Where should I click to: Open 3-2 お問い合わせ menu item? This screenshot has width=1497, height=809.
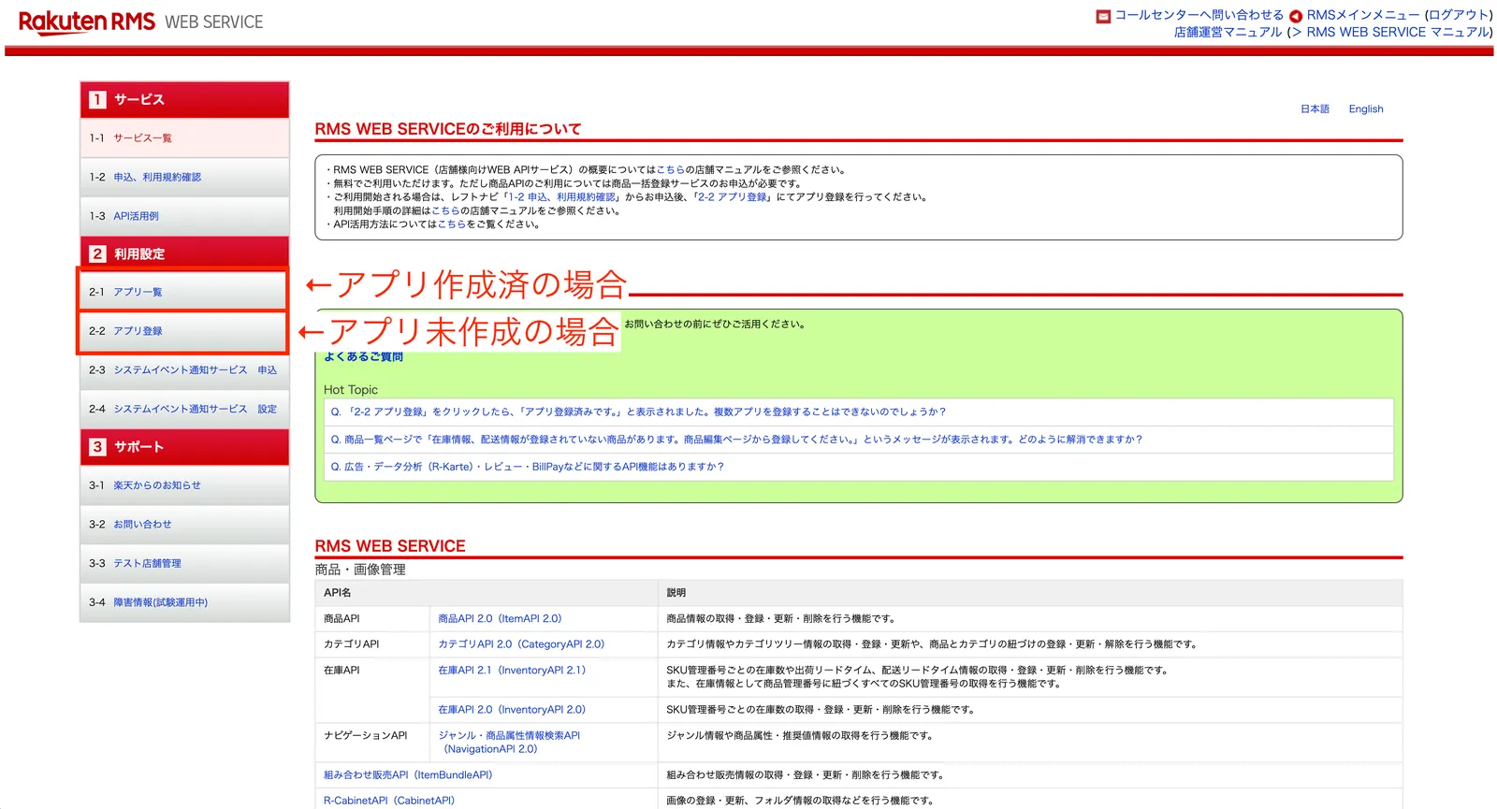184,525
